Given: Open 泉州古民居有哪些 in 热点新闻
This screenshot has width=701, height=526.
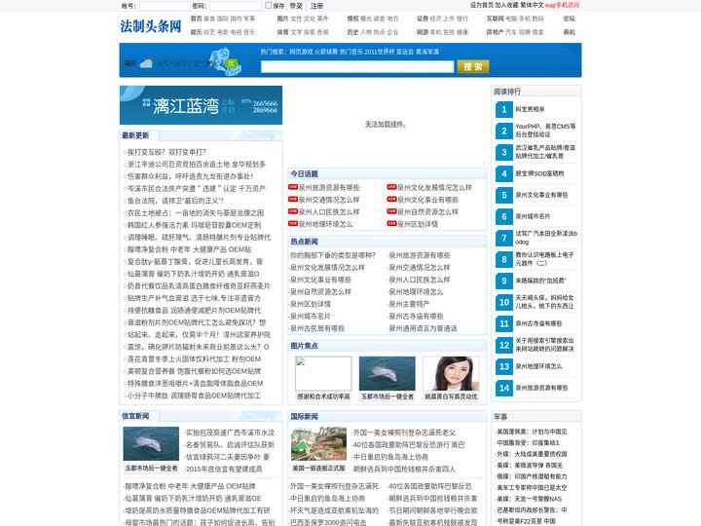Looking at the screenshot, I should [x=317, y=328].
